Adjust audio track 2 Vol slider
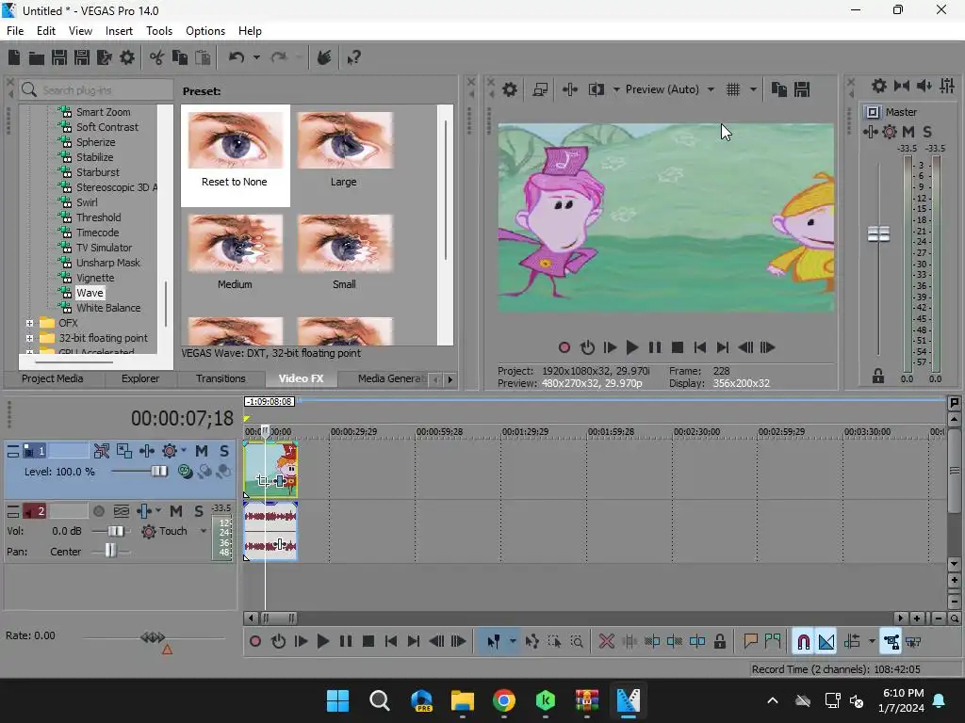 click(115, 531)
